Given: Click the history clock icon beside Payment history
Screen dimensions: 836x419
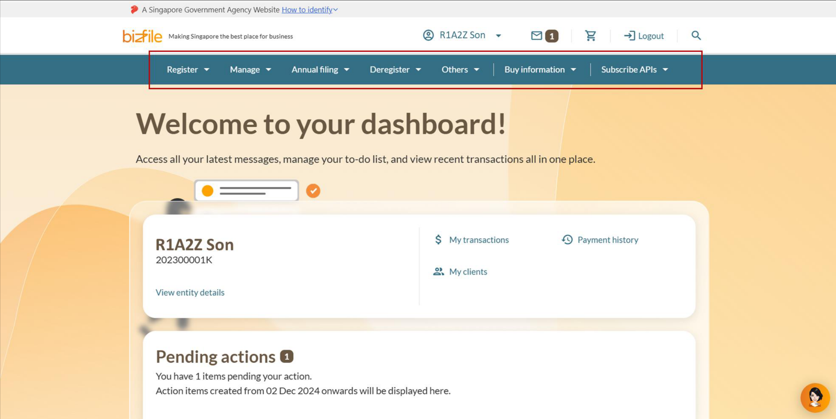Looking at the screenshot, I should [x=567, y=240].
